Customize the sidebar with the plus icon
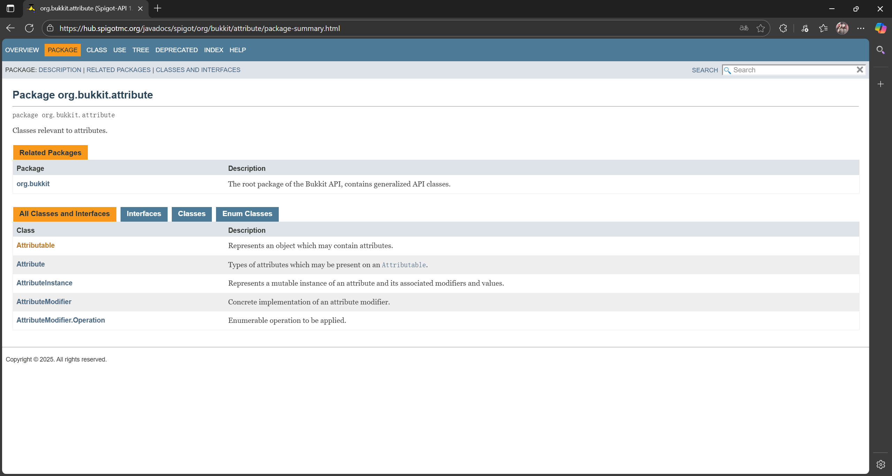 (881, 84)
